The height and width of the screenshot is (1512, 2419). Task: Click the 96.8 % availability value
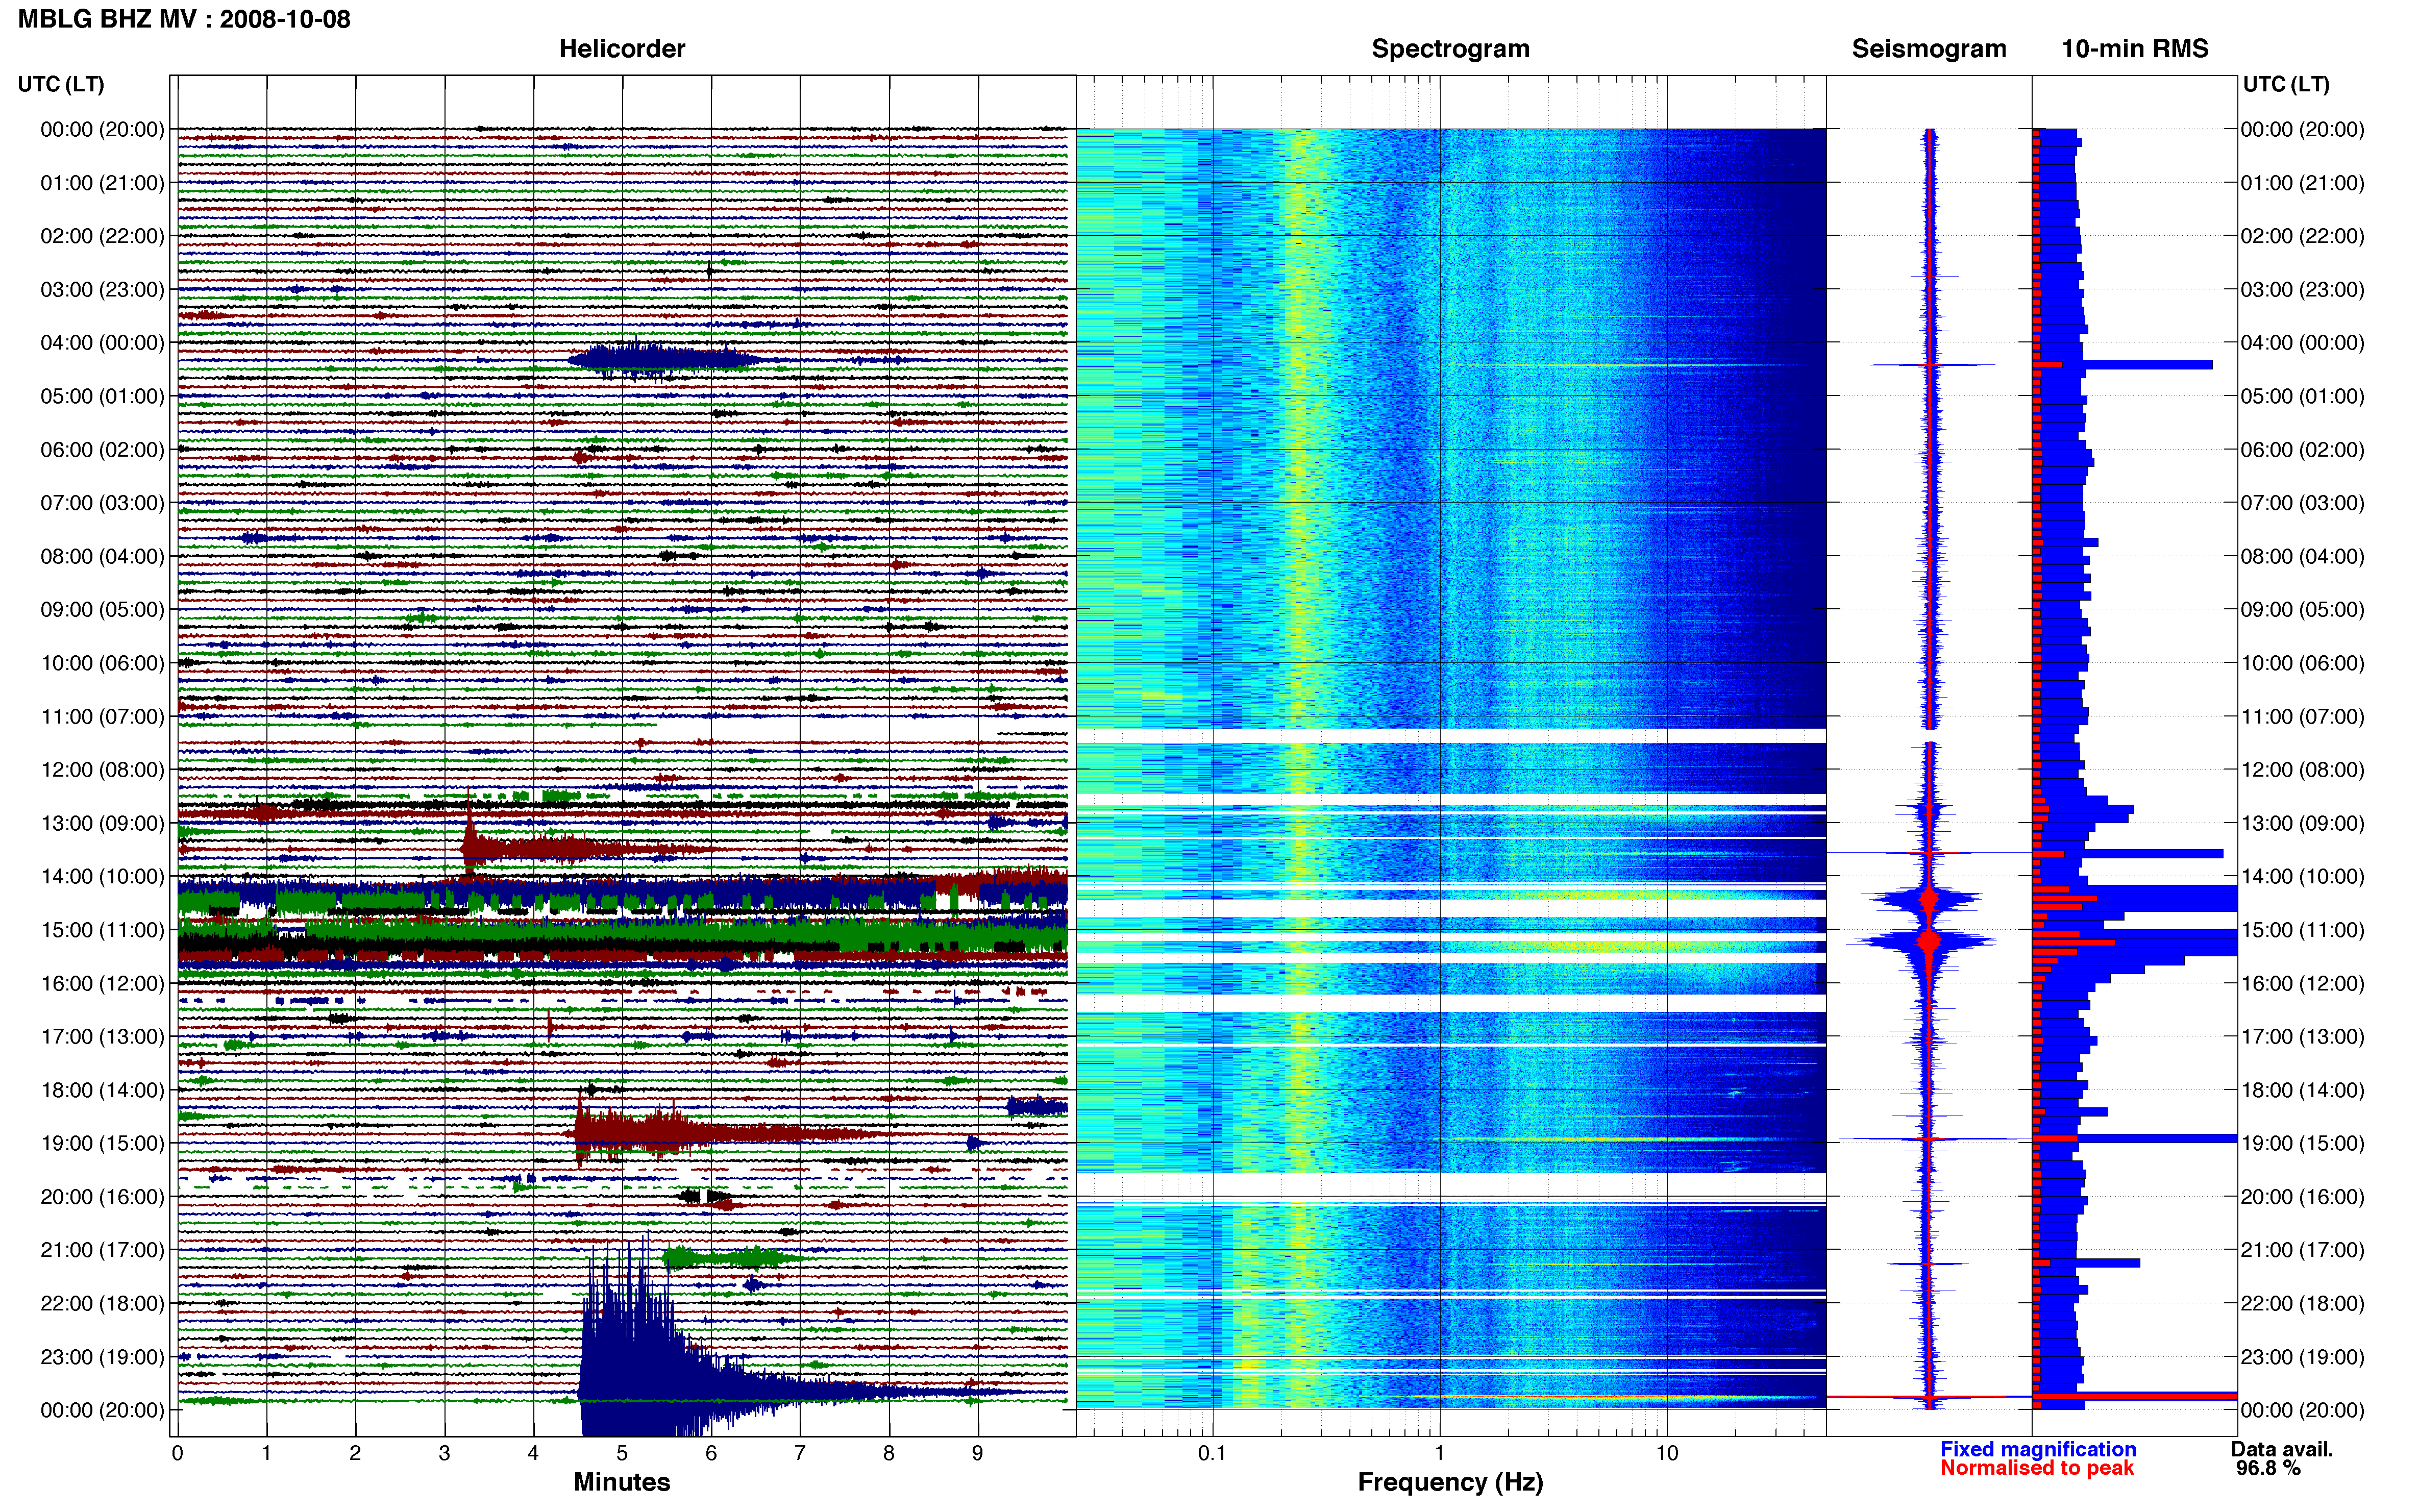pos(2268,1468)
